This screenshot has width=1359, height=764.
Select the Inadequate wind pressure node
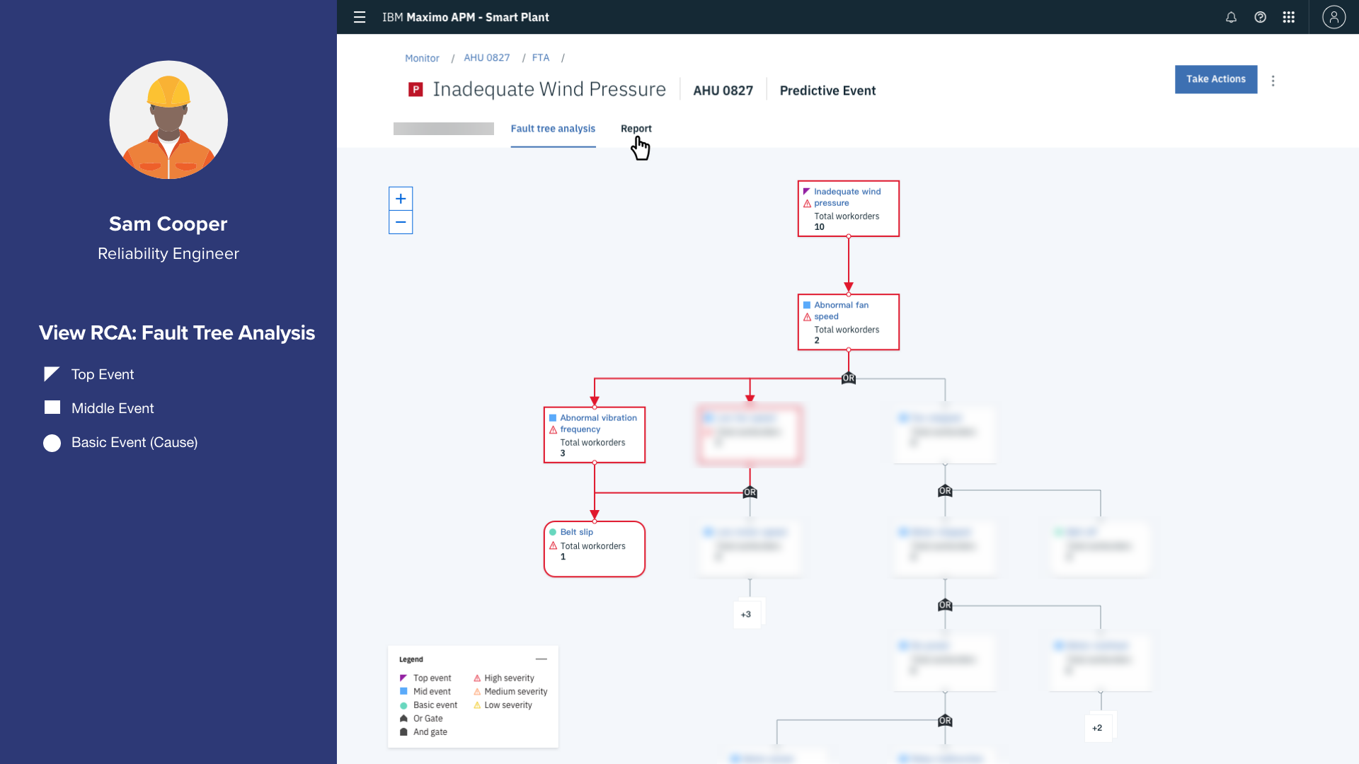(849, 209)
